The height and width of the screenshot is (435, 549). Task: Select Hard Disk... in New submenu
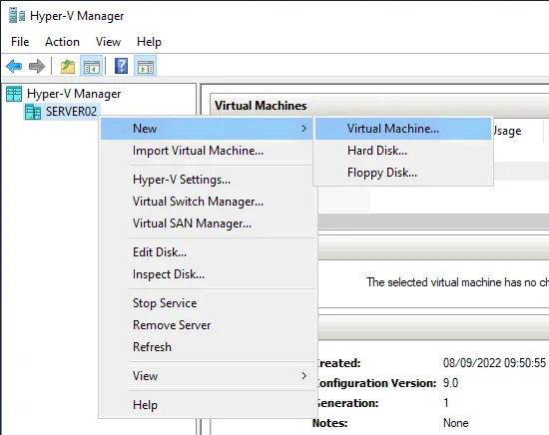coord(403,151)
